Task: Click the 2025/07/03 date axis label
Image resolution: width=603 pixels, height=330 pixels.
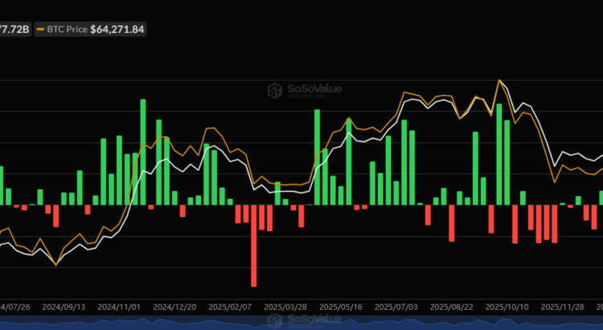Action: pyautogui.click(x=396, y=307)
